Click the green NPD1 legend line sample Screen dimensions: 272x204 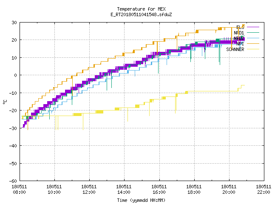click(x=253, y=32)
